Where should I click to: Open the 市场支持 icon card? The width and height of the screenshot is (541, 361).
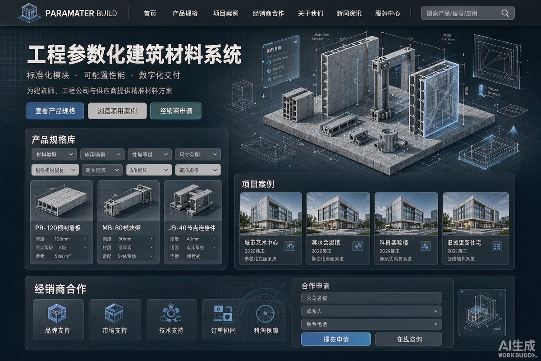click(115, 319)
